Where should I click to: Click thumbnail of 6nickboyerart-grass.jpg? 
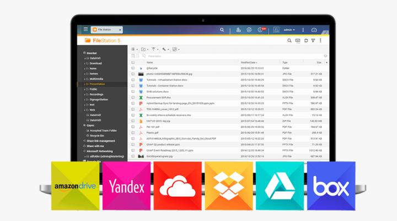pos(141,156)
